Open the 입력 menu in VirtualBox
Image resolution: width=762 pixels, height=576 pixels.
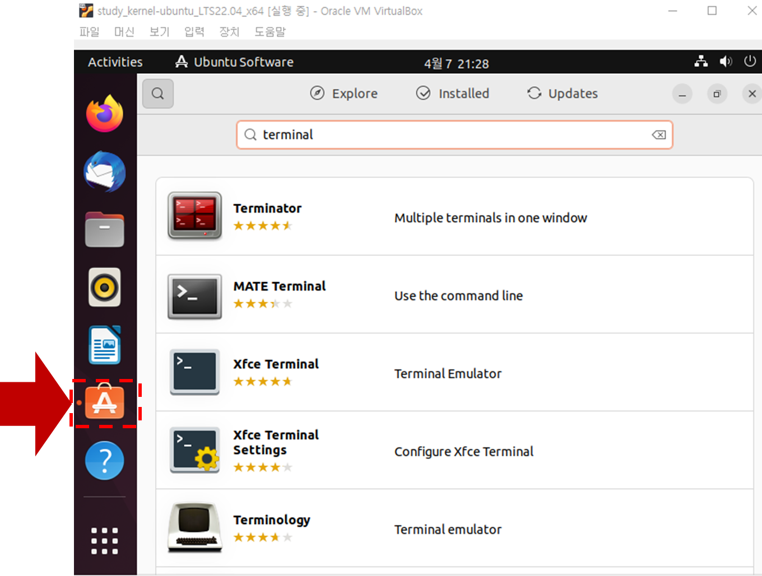(194, 32)
